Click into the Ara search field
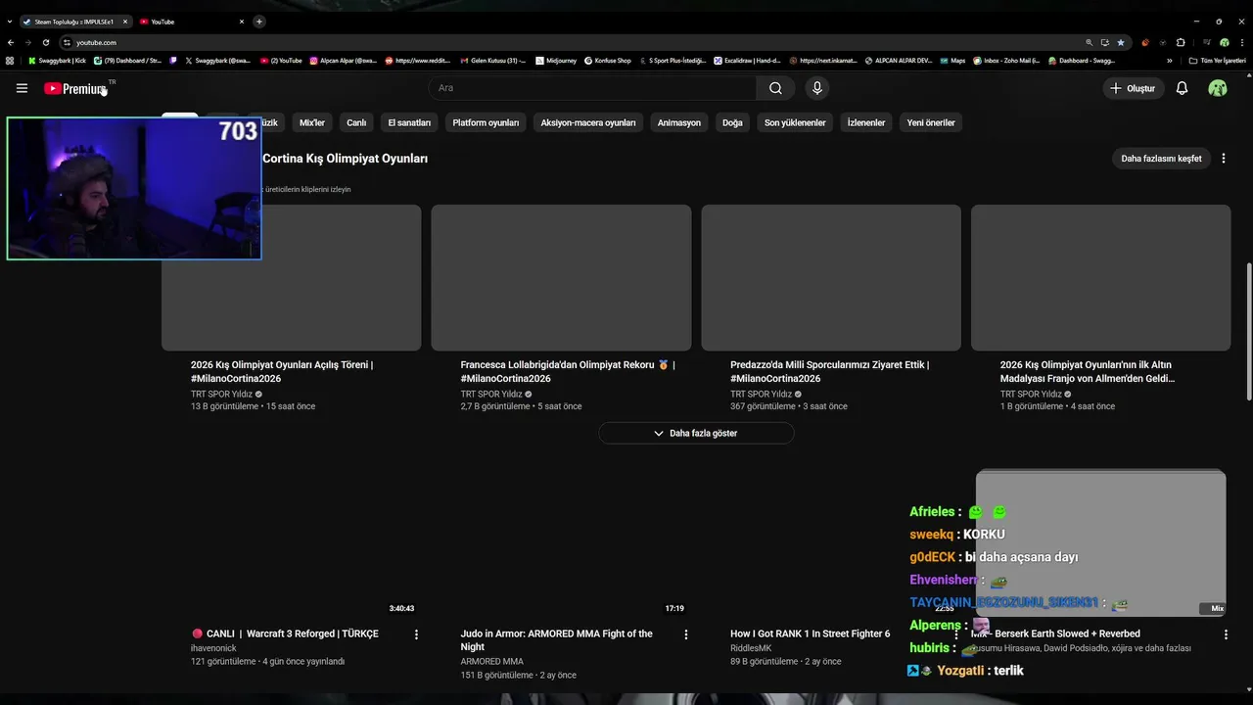The width and height of the screenshot is (1253, 705). coord(592,88)
